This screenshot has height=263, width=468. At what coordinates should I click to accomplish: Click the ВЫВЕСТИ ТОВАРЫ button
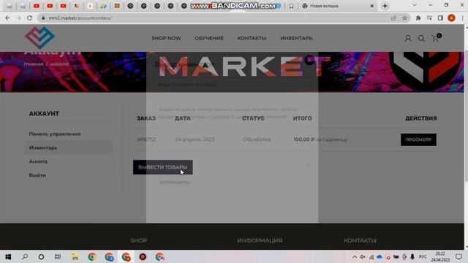click(162, 167)
